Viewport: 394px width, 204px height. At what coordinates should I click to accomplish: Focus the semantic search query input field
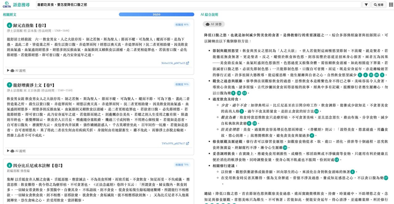(198, 5)
